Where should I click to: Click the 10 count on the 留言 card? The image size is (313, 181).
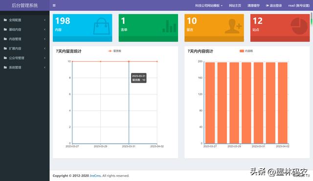click(x=192, y=21)
